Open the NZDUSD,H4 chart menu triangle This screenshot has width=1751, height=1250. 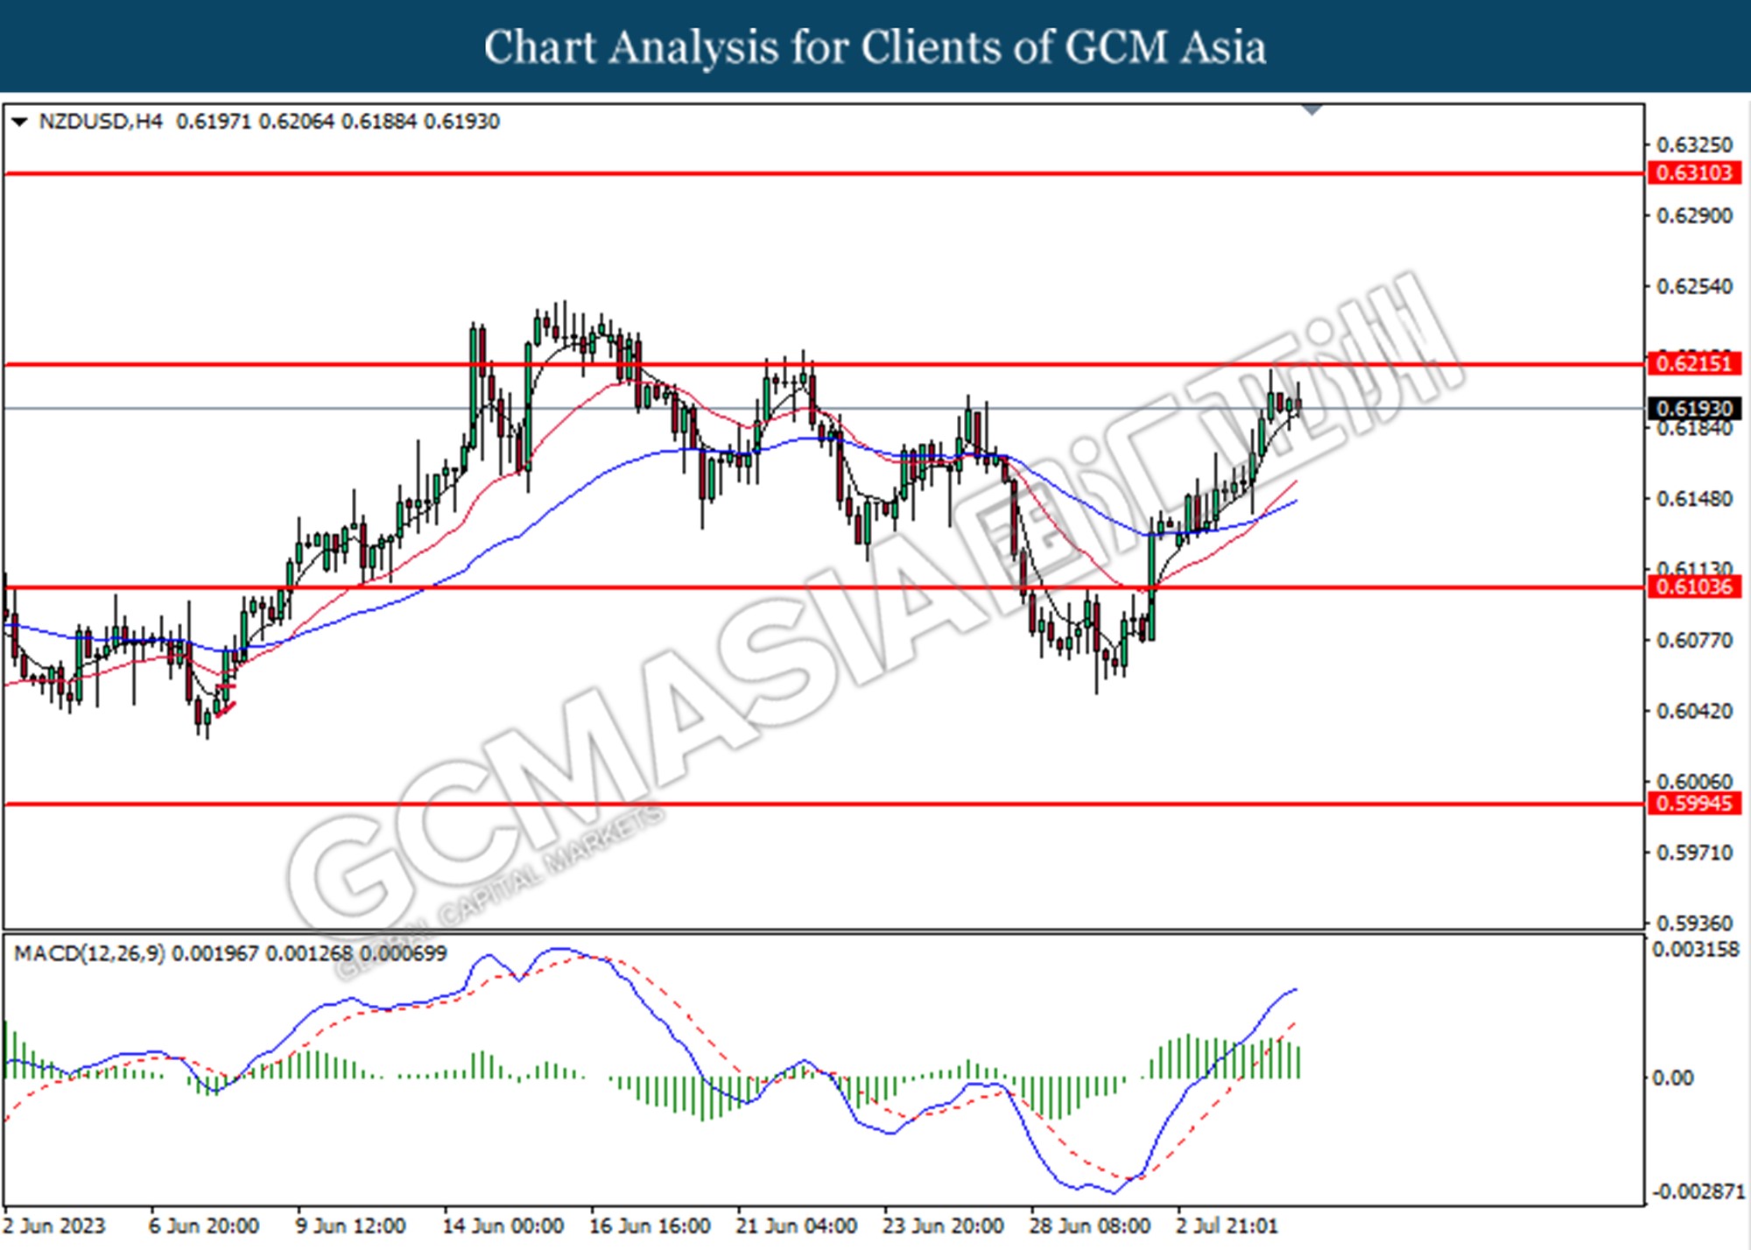point(19,122)
